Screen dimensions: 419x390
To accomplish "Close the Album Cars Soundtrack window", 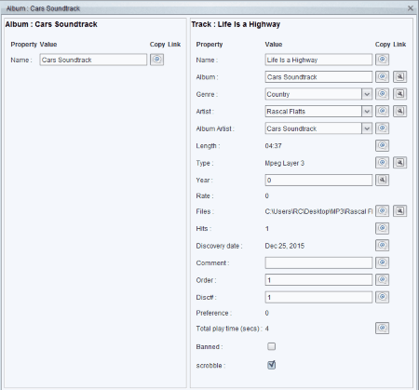I will point(411,8).
